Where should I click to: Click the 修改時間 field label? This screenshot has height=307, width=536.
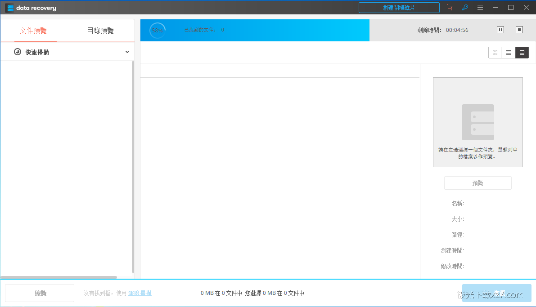click(x=452, y=266)
